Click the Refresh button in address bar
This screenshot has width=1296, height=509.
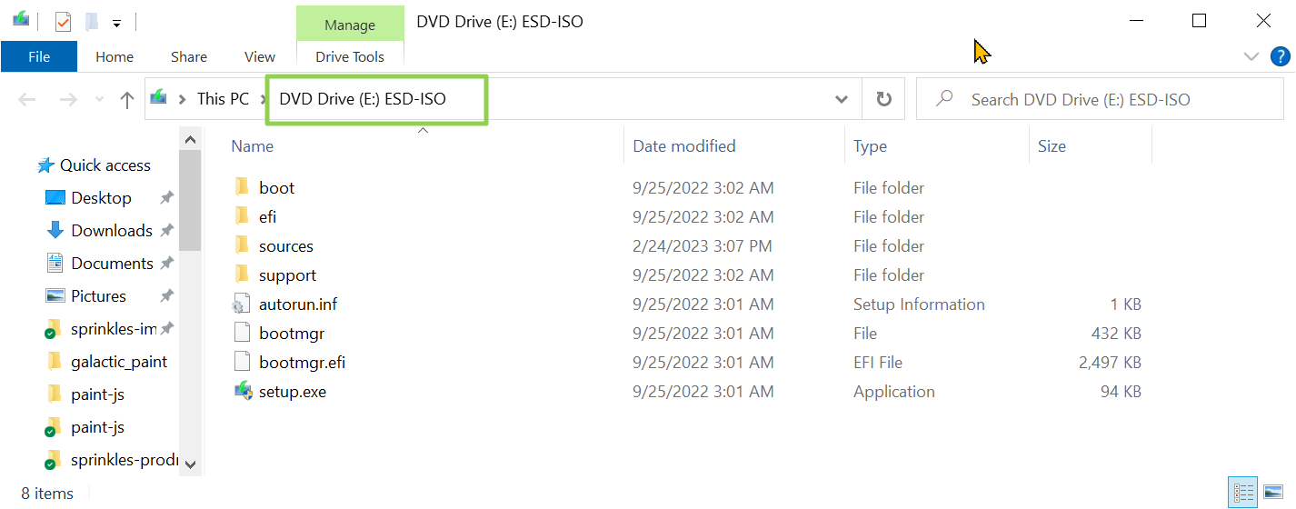click(883, 100)
